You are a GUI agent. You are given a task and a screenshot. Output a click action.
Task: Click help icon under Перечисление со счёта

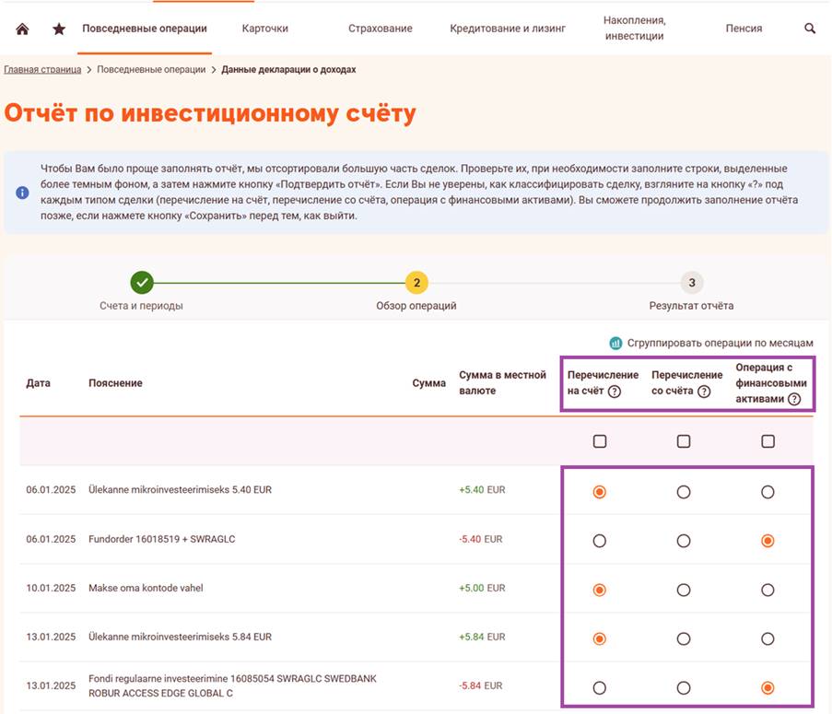pyautogui.click(x=704, y=392)
